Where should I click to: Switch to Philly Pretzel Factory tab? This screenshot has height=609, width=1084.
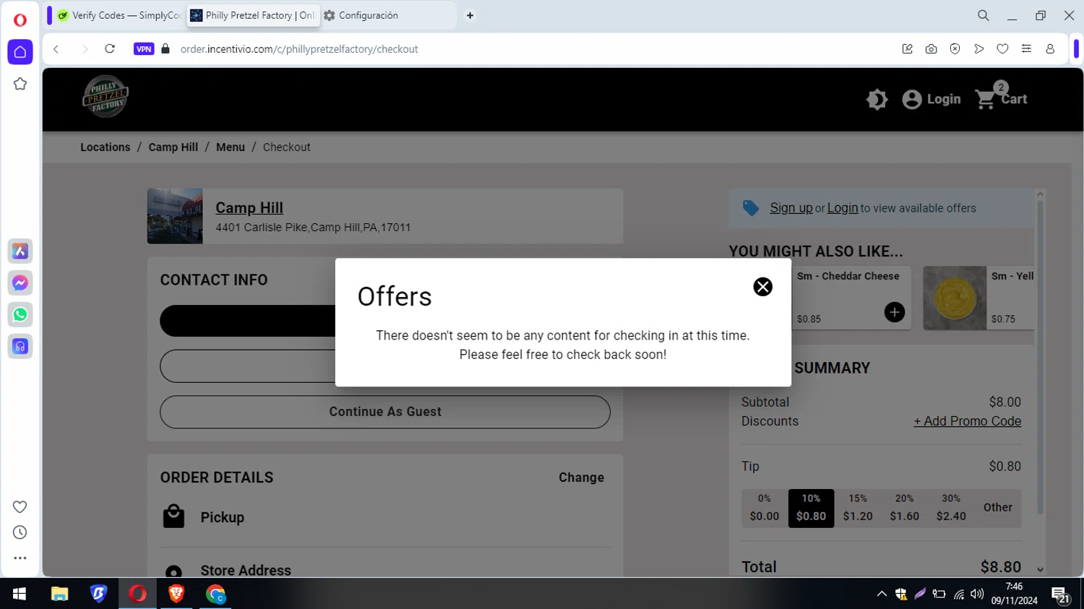253,15
